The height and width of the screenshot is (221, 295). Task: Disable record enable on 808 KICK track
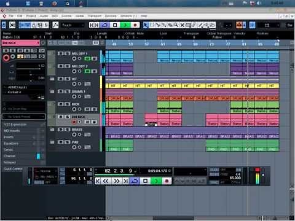point(74,122)
